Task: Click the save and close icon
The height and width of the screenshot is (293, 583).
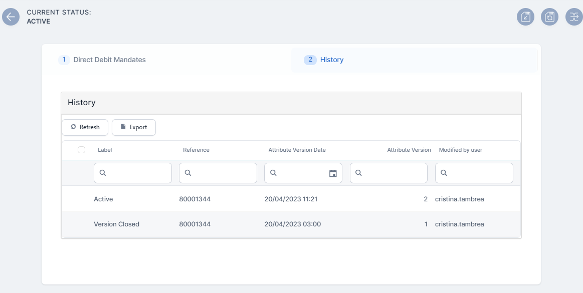Action: click(x=525, y=17)
